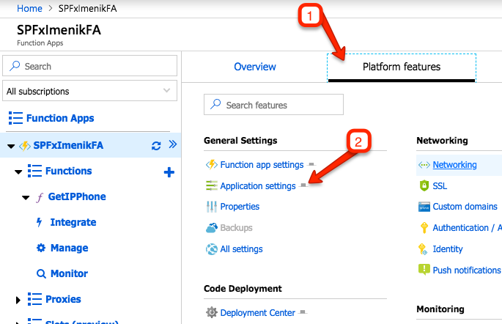Select Monitor under GetIPPhone function
Screen dimensions: 502x324
pyautogui.click(x=69, y=273)
